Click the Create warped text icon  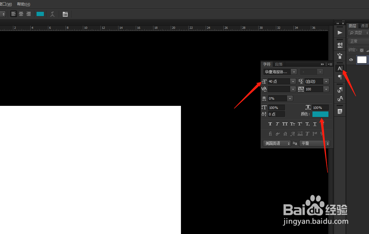[x=53, y=14]
